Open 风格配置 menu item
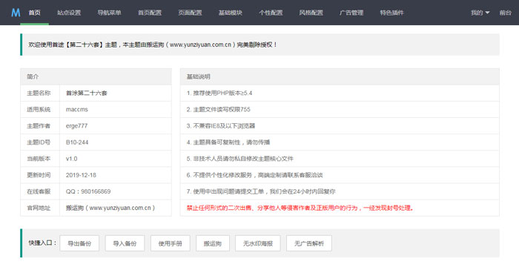The image size is (519, 273). pyautogui.click(x=311, y=13)
